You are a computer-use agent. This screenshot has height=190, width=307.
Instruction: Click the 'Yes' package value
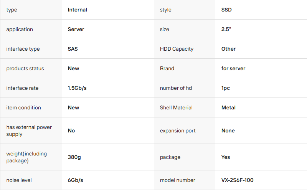[226, 157]
